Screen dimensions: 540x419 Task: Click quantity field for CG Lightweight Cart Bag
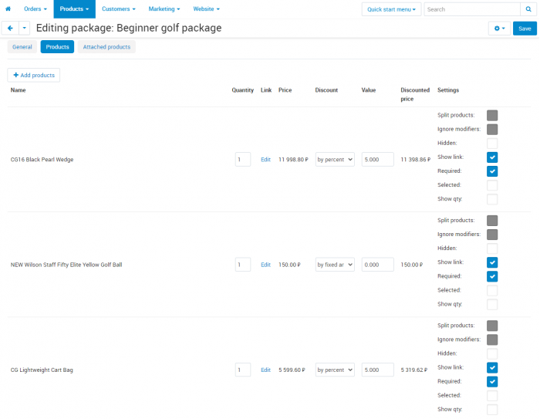point(243,370)
